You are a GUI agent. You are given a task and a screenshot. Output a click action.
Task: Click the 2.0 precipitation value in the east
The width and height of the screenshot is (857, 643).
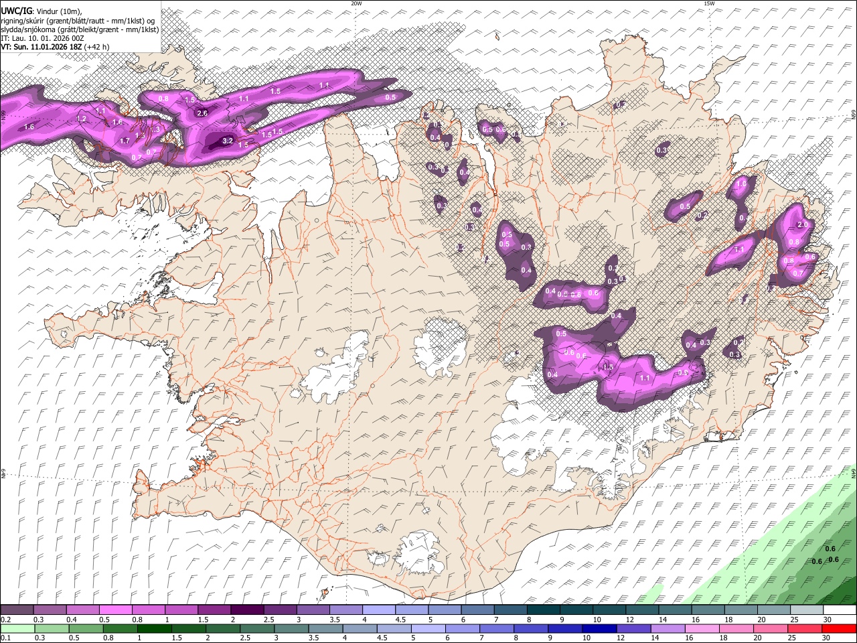point(803,224)
